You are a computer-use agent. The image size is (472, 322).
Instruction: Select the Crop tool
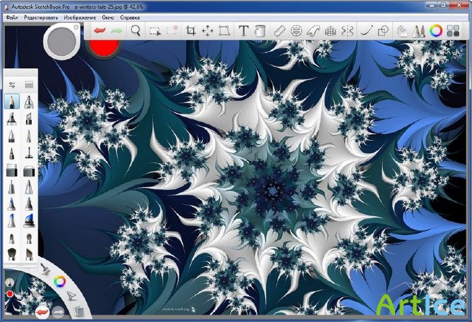pyautogui.click(x=190, y=31)
